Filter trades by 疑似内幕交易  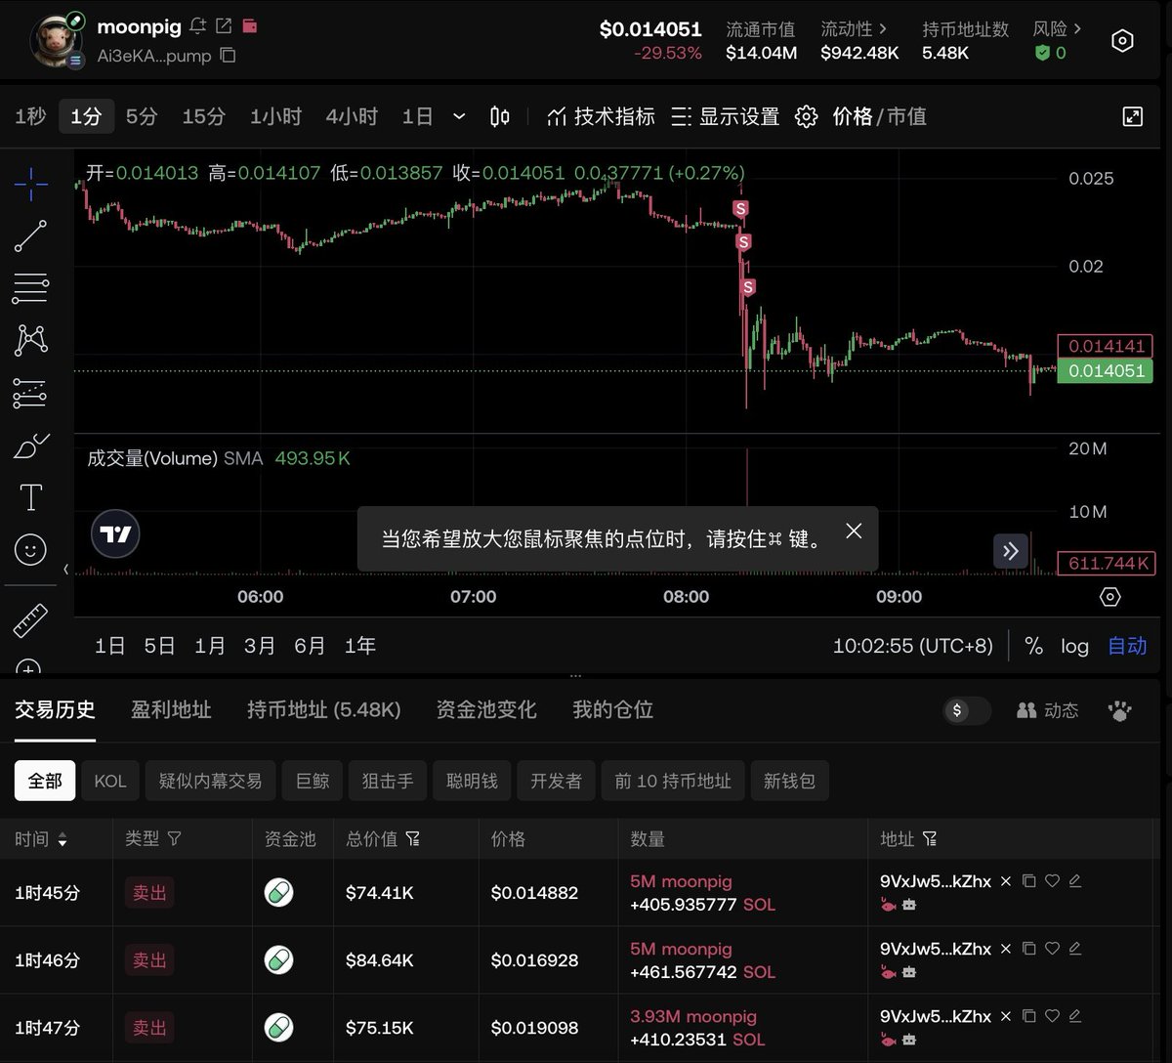point(211,781)
